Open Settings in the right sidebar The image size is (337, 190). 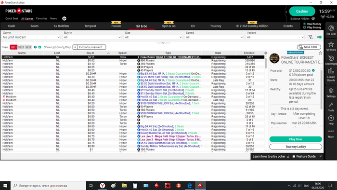pyautogui.click(x=331, y=93)
